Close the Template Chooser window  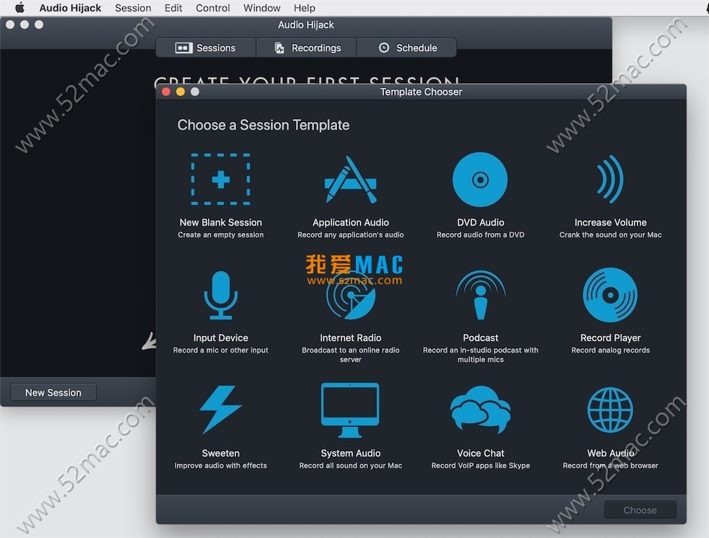coord(166,92)
